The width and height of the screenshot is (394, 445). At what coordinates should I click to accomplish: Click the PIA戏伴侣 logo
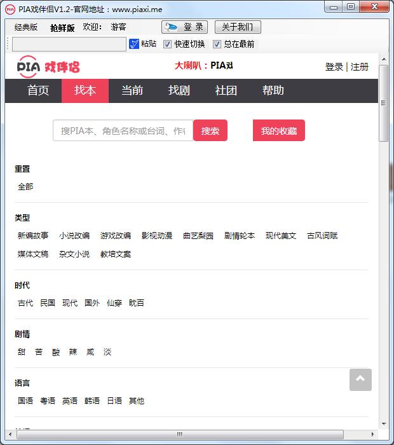[48, 67]
